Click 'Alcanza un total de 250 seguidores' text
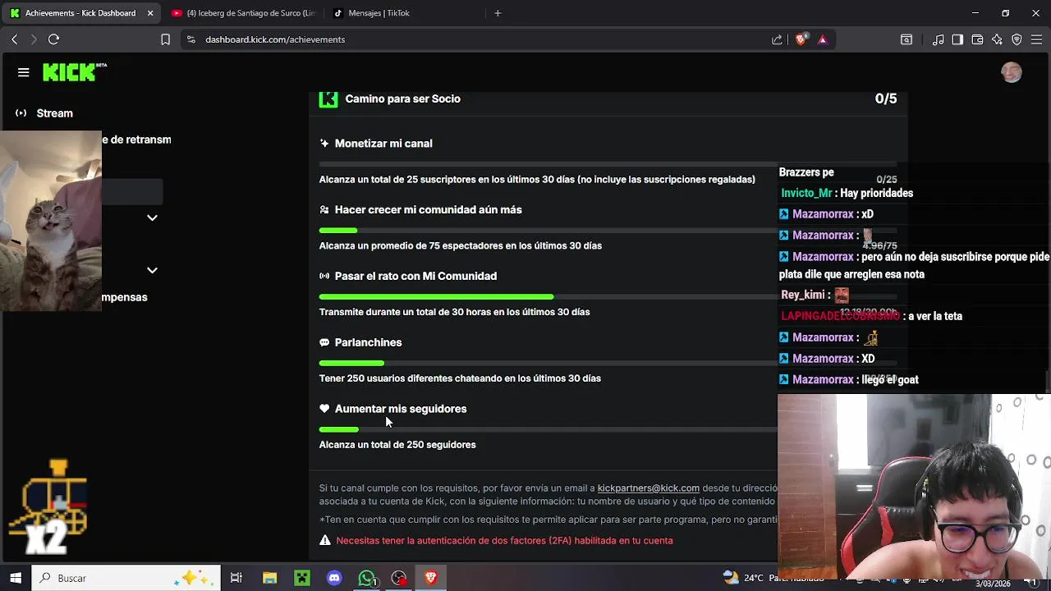This screenshot has width=1051, height=591. 397,444
